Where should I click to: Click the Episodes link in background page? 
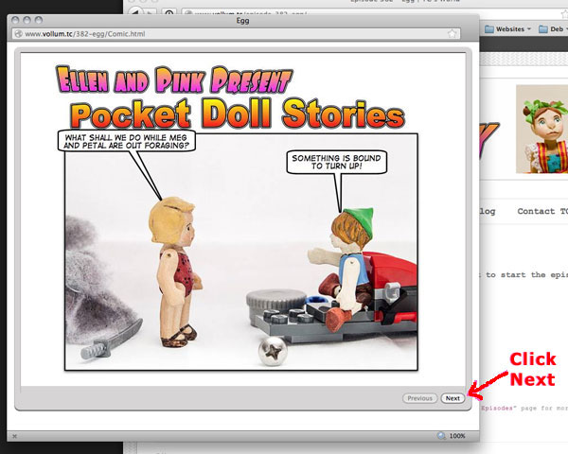[497, 409]
